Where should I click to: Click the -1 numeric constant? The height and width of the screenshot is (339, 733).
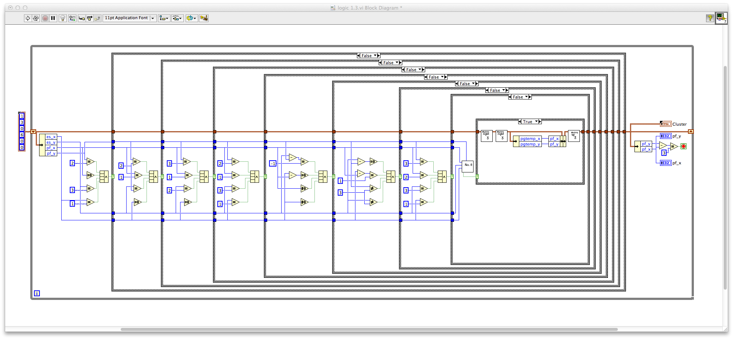273,163
